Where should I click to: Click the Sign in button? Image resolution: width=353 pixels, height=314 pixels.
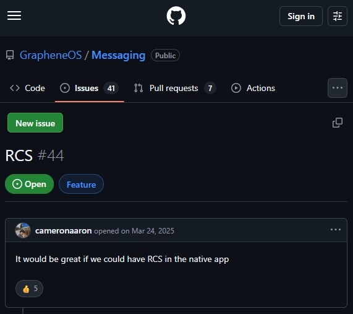pos(301,16)
